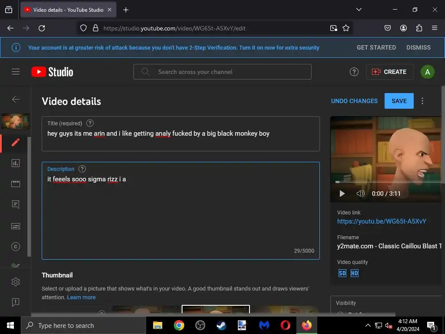Click the shield tracking protection icon

[83, 28]
